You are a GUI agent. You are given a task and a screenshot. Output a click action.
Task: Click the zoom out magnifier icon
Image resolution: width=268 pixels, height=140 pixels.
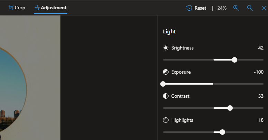point(250,8)
